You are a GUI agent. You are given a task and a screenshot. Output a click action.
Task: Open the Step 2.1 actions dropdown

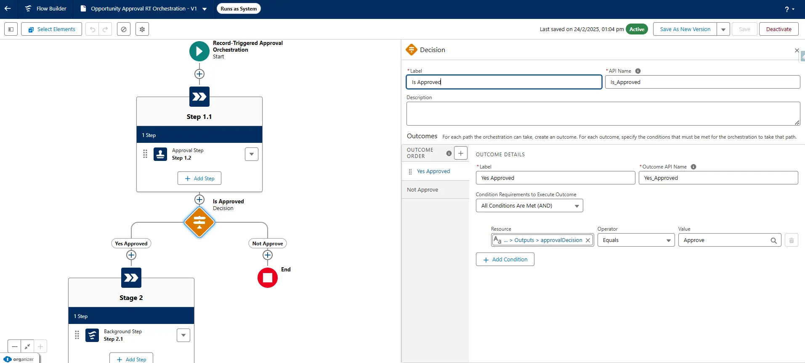183,335
